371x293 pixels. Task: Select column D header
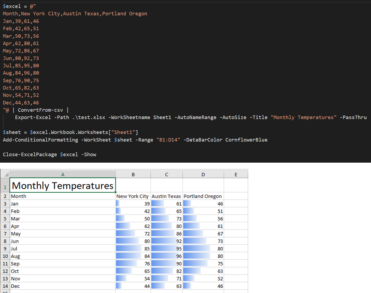pos(203,174)
